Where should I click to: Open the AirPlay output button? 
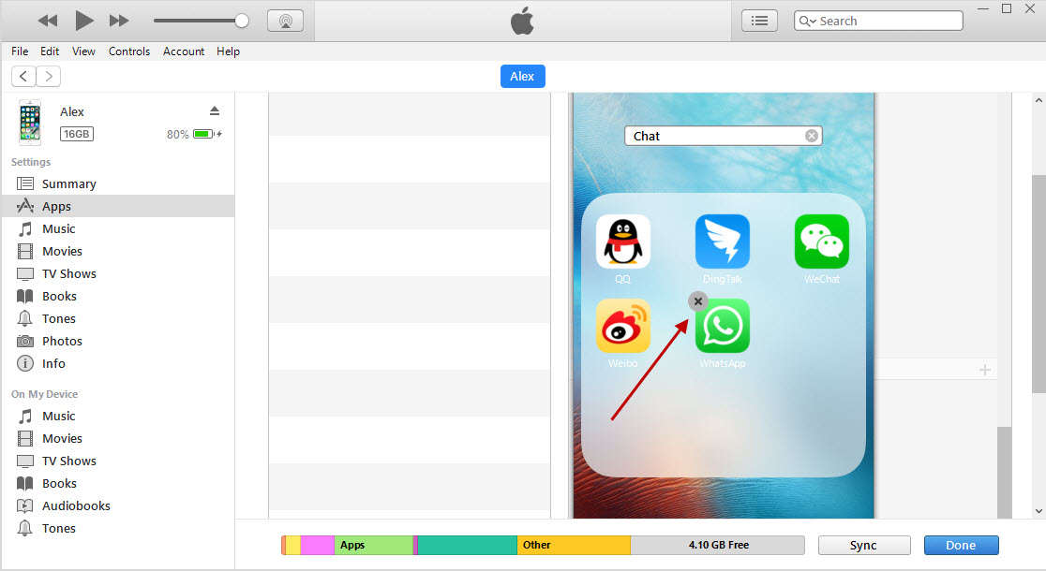tap(286, 21)
